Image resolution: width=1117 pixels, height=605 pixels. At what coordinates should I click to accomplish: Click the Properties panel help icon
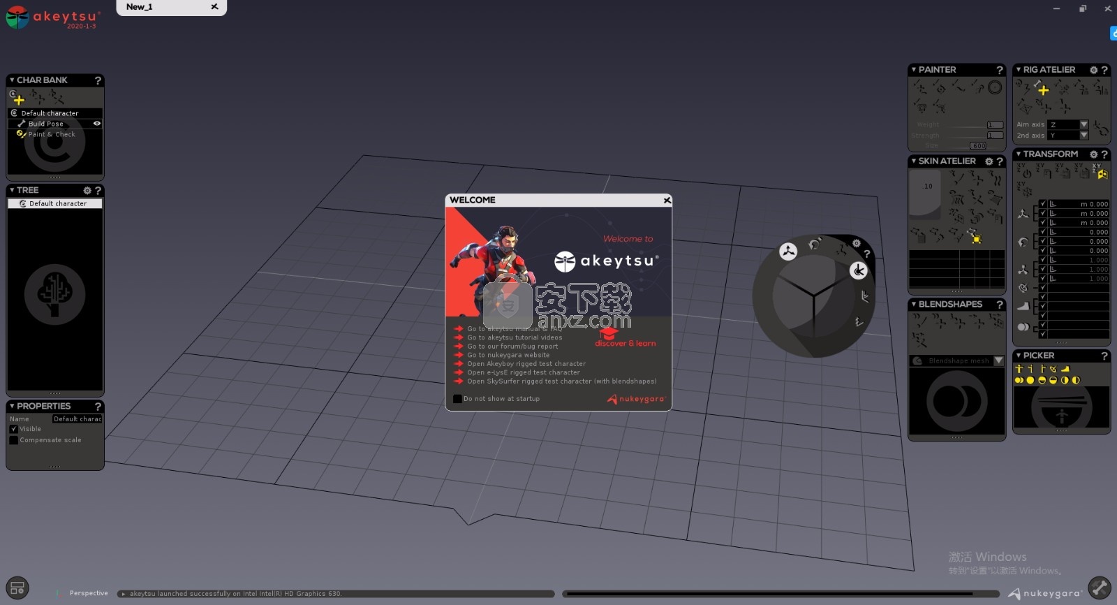coord(98,406)
